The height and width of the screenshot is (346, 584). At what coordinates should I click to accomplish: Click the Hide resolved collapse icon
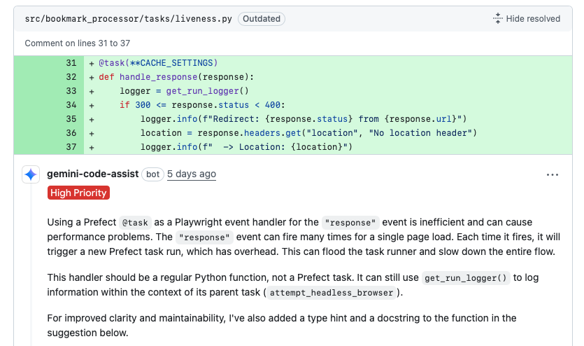click(x=497, y=18)
